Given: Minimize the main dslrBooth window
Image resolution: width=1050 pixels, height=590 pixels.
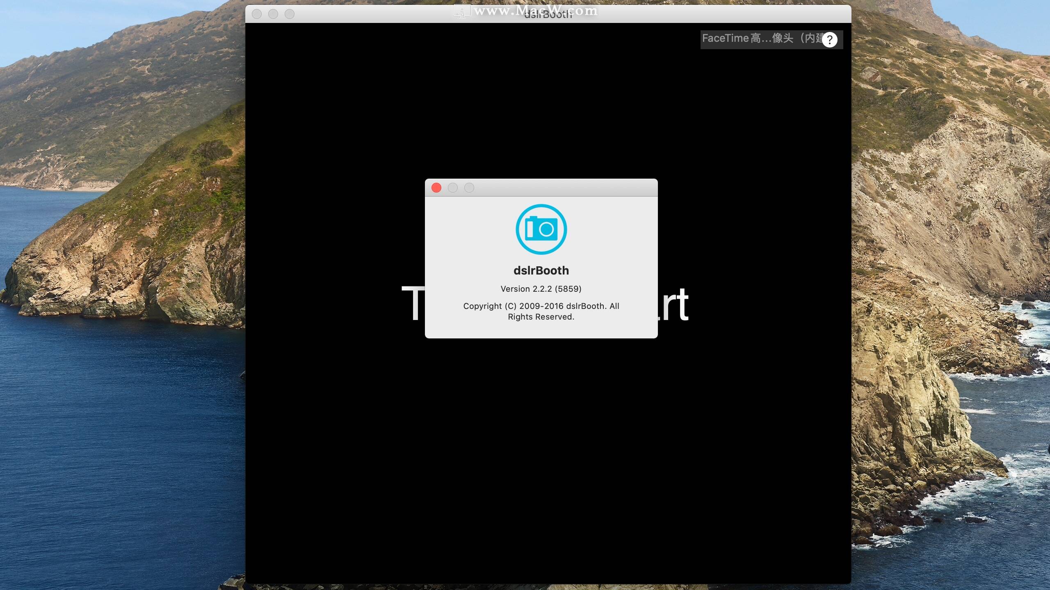Looking at the screenshot, I should tap(273, 14).
